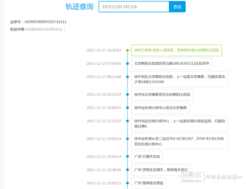
Task: Click the 轨迹详情 label text
Action: click(17, 29)
